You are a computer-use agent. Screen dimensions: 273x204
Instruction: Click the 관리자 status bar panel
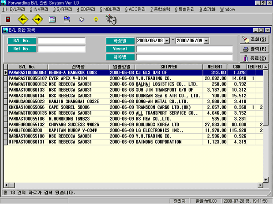click(180, 201)
